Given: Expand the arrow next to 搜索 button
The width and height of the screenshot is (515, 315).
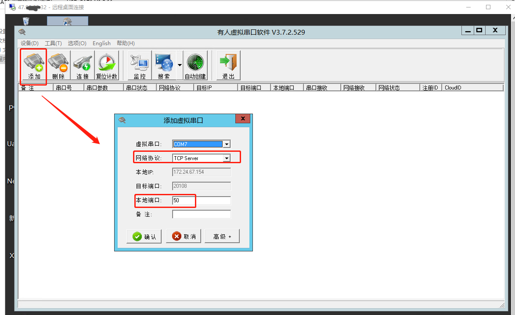Looking at the screenshot, I should click(x=180, y=65).
